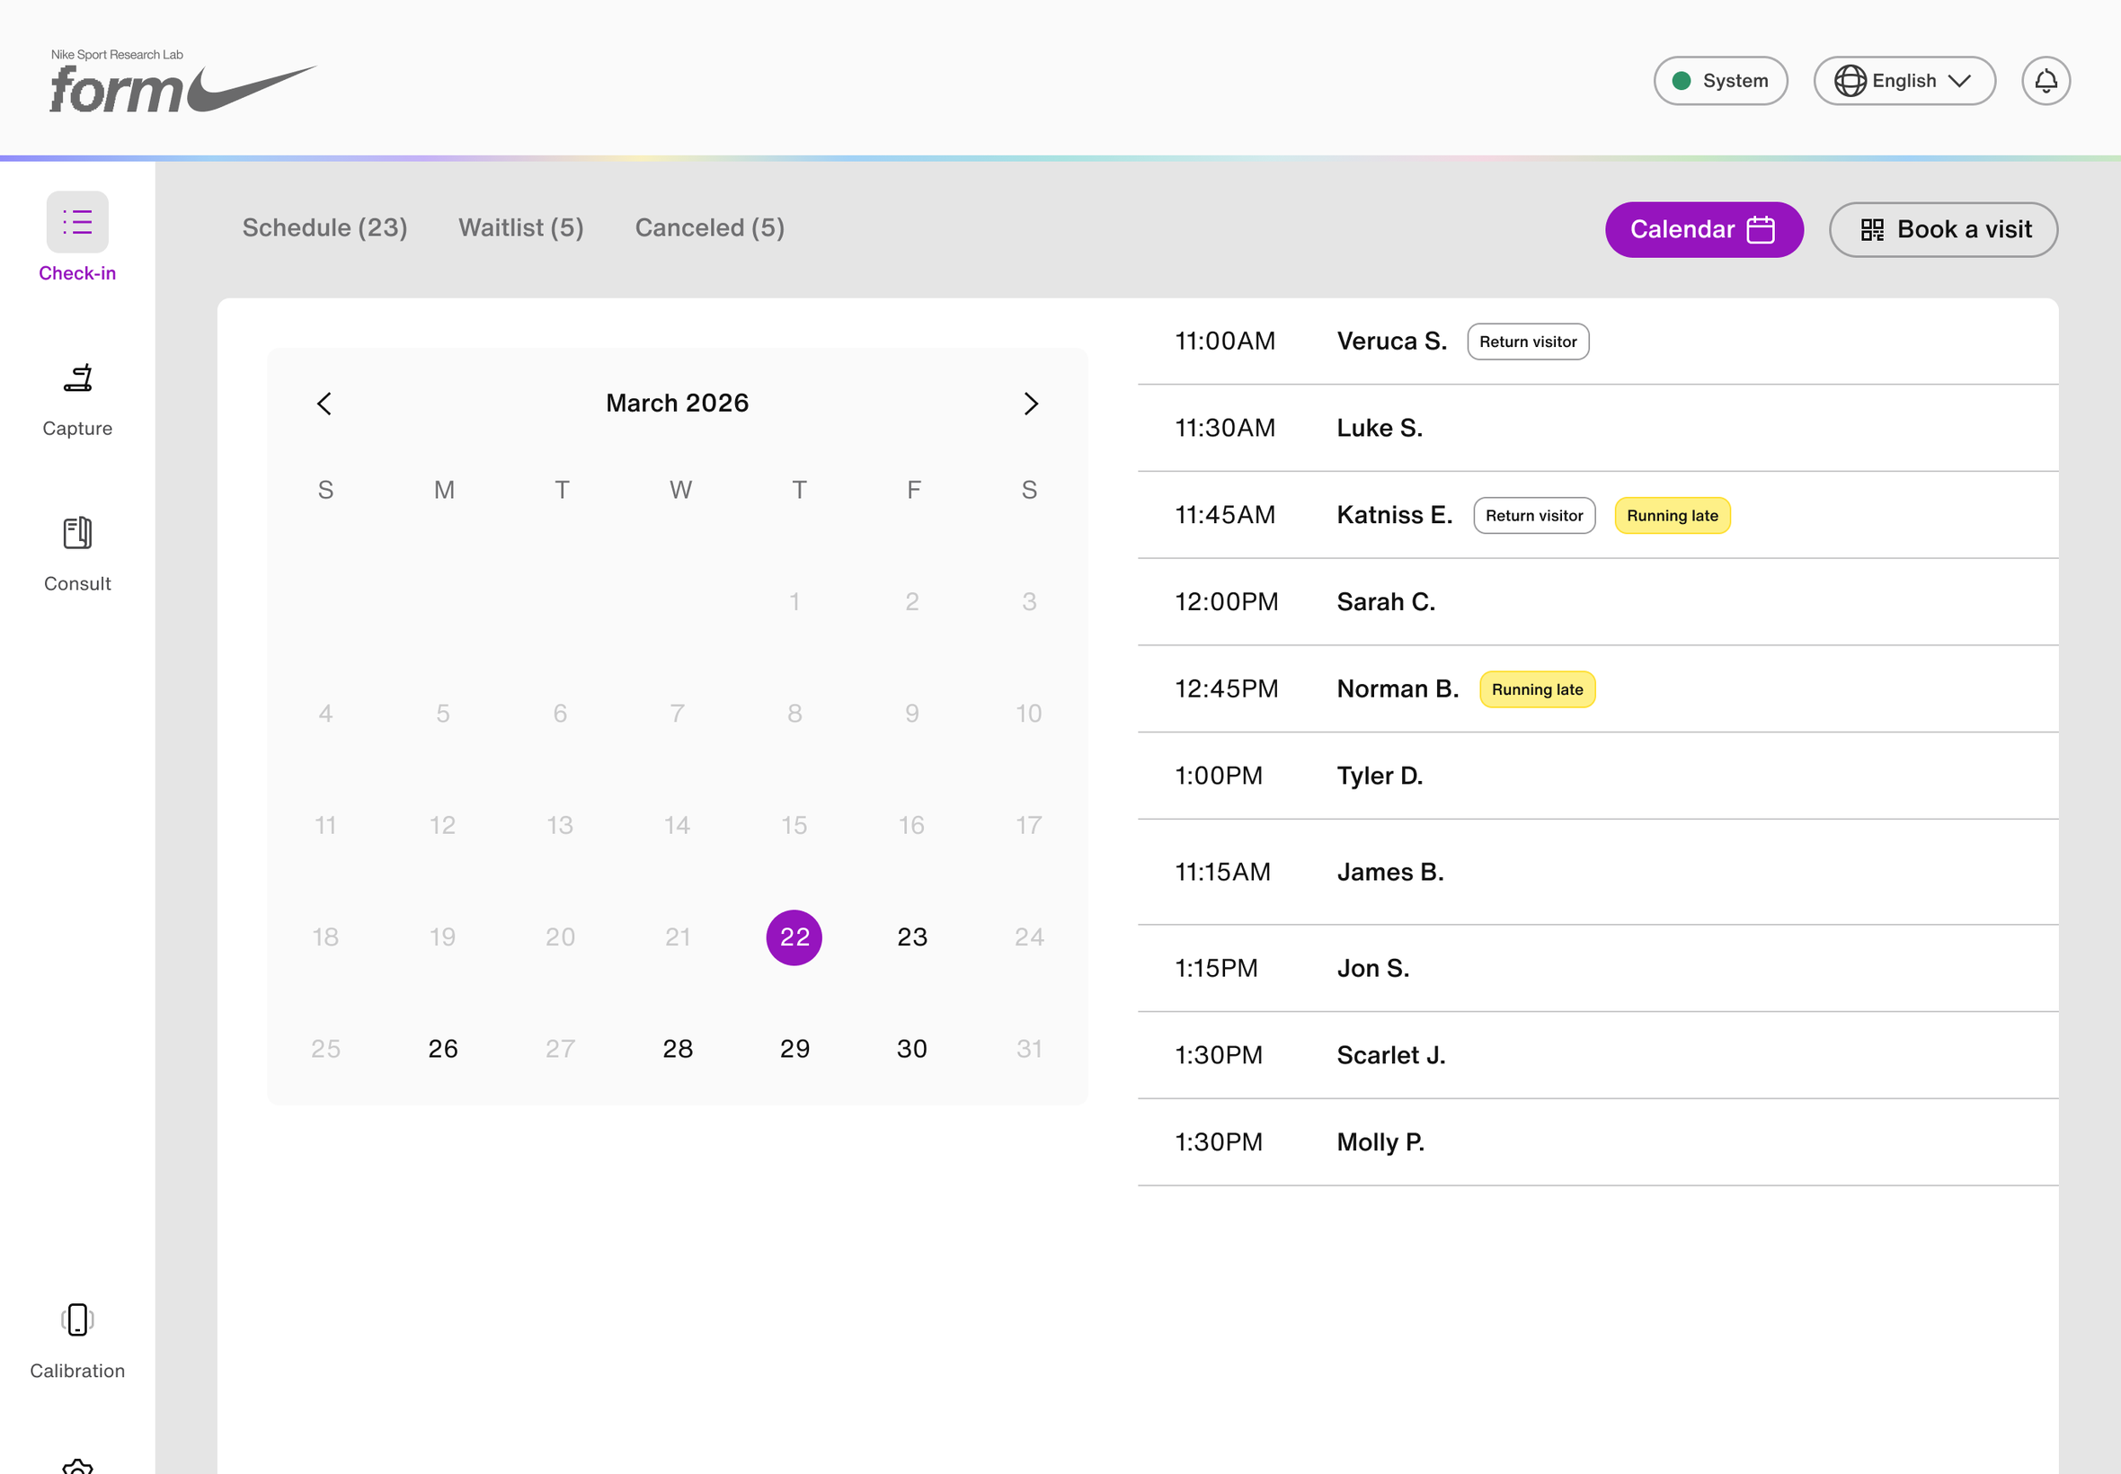This screenshot has height=1474, width=2121.
Task: Open James B. 11:15AM appointment
Action: (1597, 873)
